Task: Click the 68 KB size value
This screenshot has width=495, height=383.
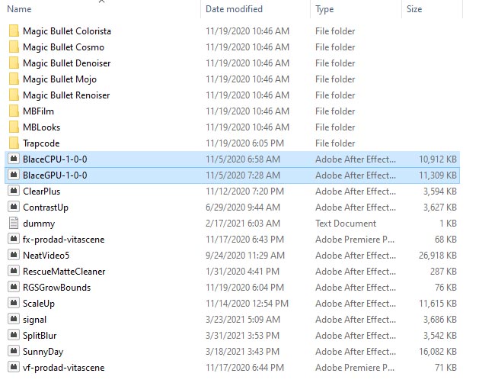Action: 445,239
